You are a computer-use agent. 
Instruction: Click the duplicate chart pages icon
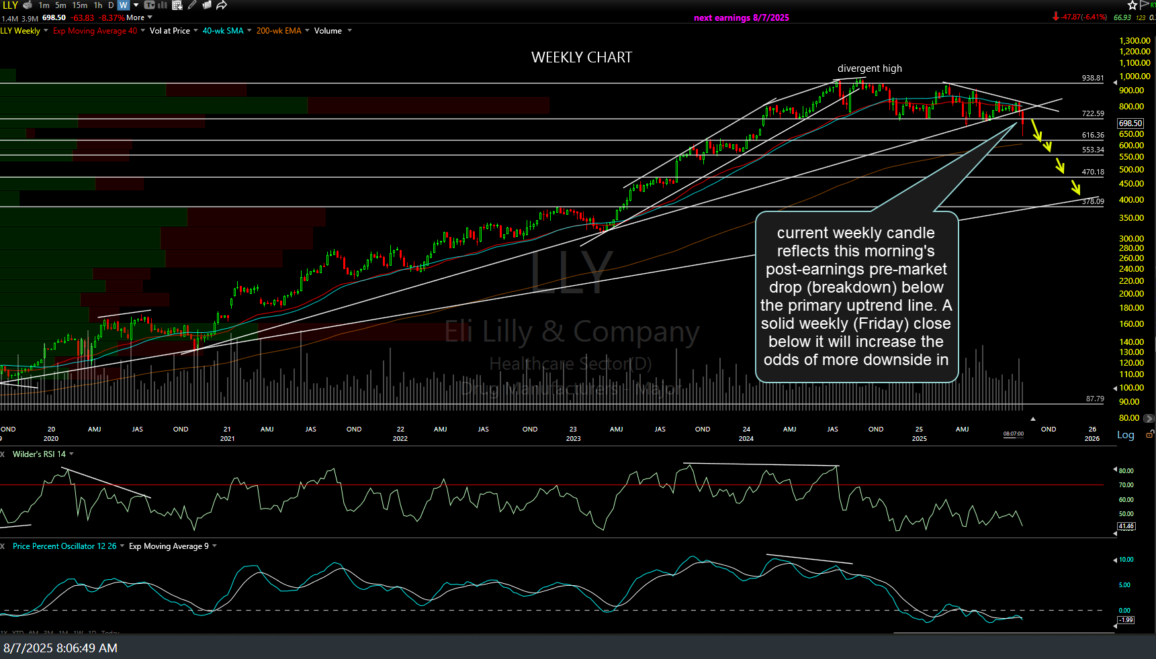pyautogui.click(x=206, y=5)
